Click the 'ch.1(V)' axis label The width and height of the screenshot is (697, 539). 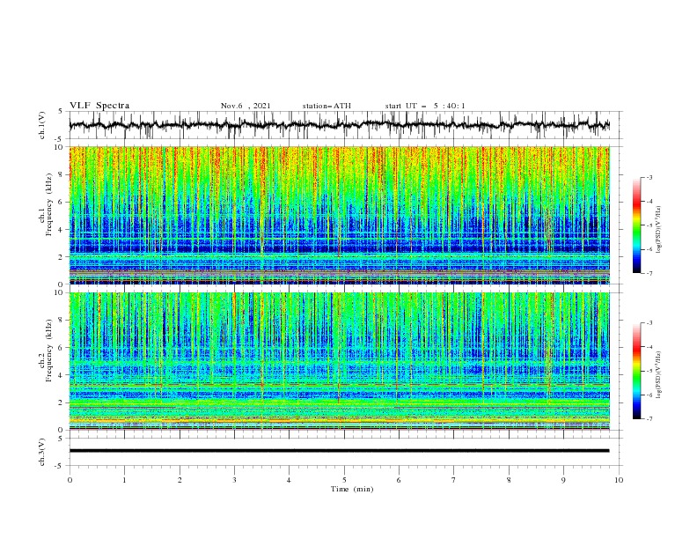pos(42,125)
